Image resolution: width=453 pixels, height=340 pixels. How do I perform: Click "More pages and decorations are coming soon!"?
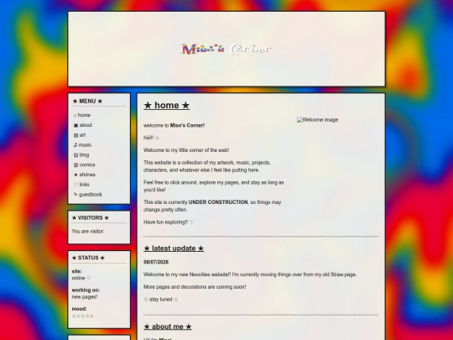[x=195, y=287]
